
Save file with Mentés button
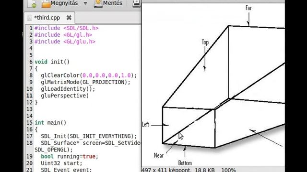tap(108, 3)
